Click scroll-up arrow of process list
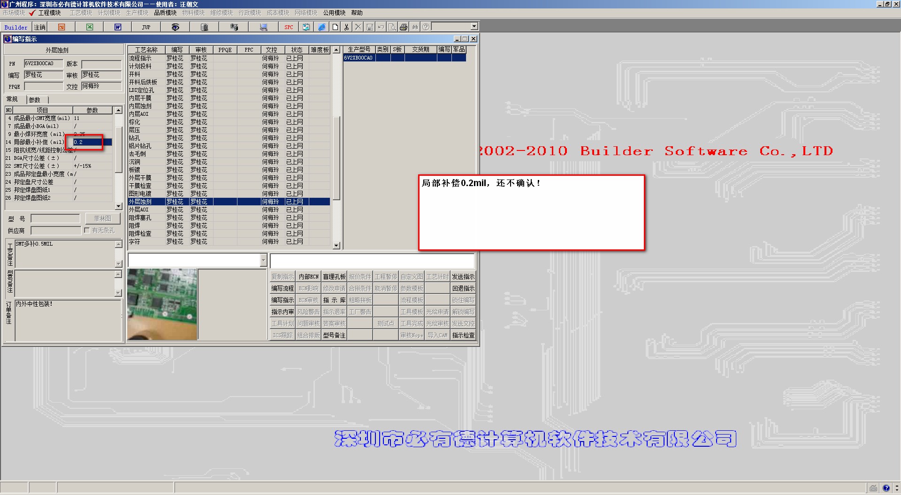The height and width of the screenshot is (495, 901). (x=336, y=50)
